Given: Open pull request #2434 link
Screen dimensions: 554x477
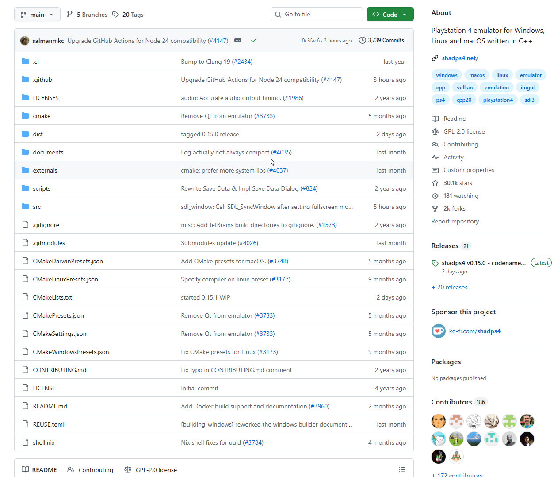Looking at the screenshot, I should pos(242,62).
